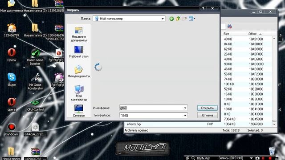Click the Bandicam window-select icon

[x=187, y=158]
